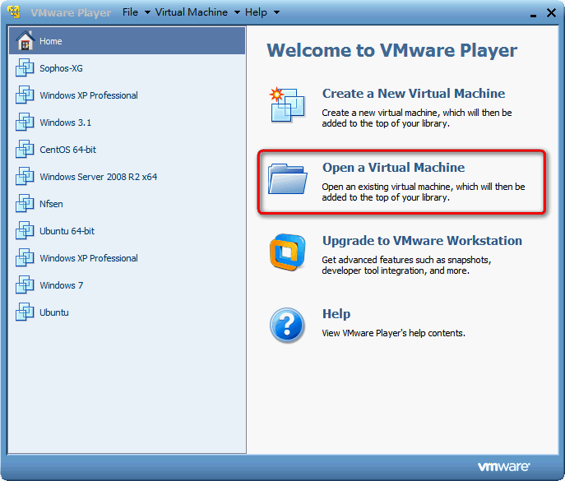The height and width of the screenshot is (481, 565).
Task: Click the Help heading link
Action: click(x=336, y=314)
